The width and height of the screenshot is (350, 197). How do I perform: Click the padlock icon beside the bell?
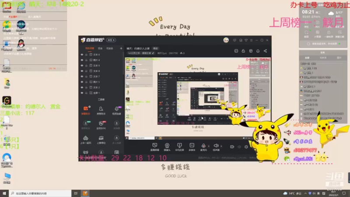click(243, 51)
